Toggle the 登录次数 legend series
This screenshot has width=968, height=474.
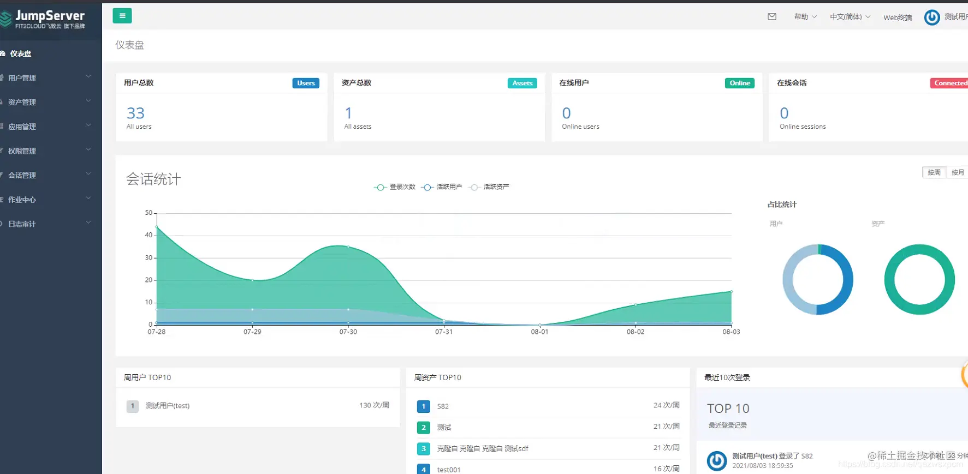coord(395,187)
